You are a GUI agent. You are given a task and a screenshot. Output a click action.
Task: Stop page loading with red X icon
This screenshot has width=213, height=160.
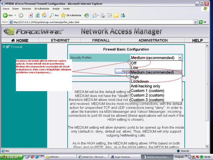click(31, 15)
